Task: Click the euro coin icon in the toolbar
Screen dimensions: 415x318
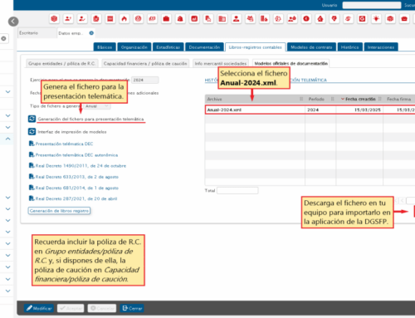Action: (x=306, y=19)
